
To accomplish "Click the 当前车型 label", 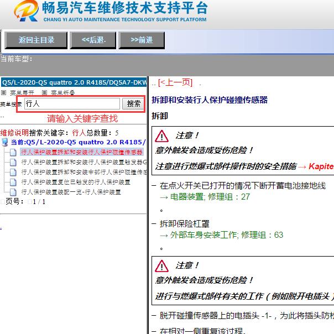I will coord(17,59).
